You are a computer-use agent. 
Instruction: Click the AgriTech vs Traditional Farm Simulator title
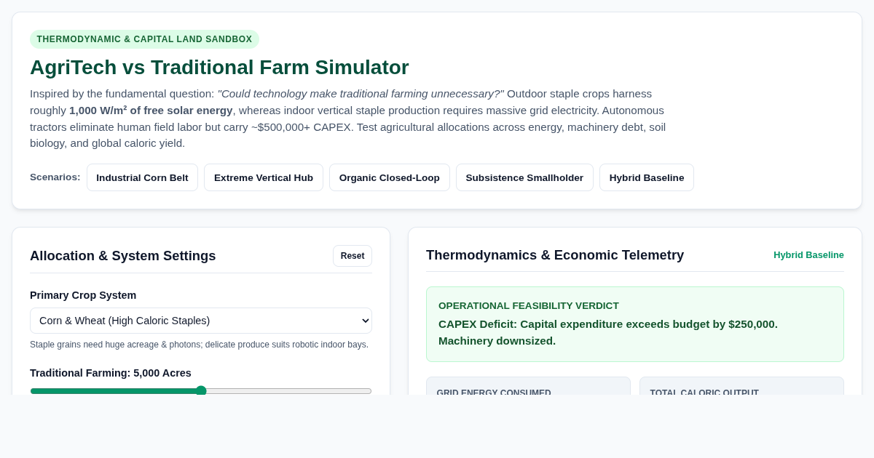click(219, 68)
